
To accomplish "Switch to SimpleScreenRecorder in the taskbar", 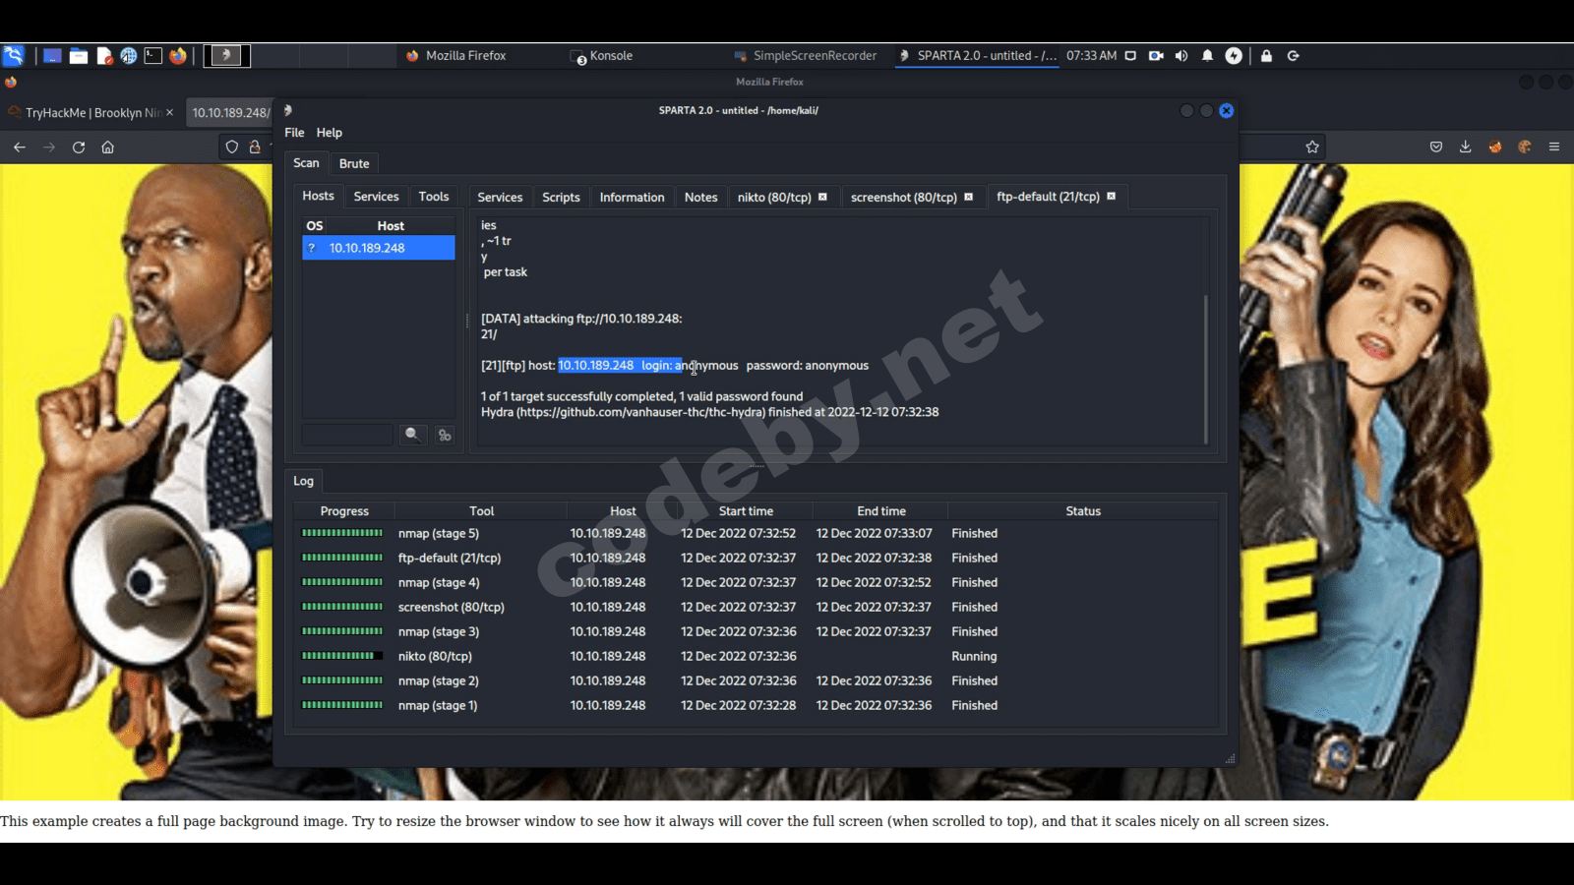I will pyautogui.click(x=806, y=56).
